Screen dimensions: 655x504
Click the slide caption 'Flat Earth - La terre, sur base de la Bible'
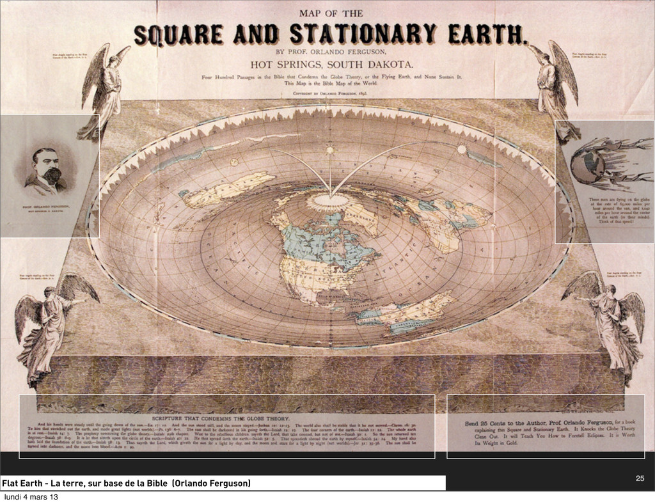pos(85,483)
